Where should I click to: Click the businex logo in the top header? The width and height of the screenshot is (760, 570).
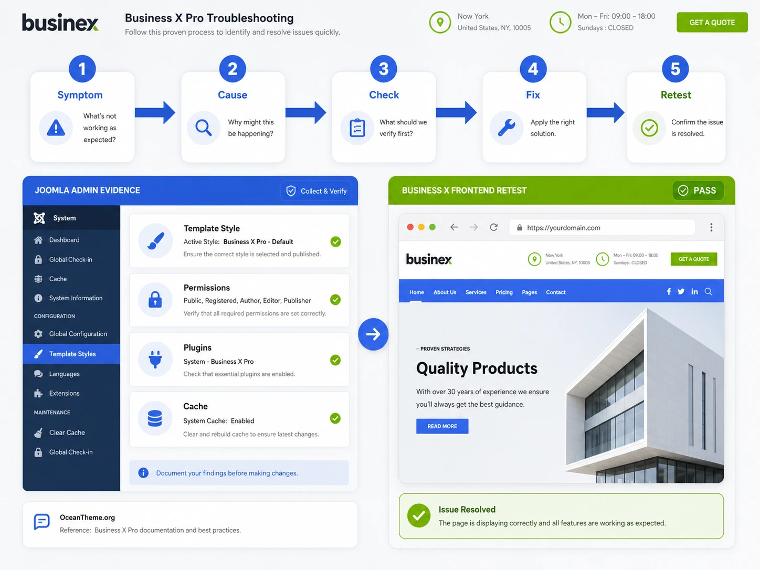tap(60, 23)
